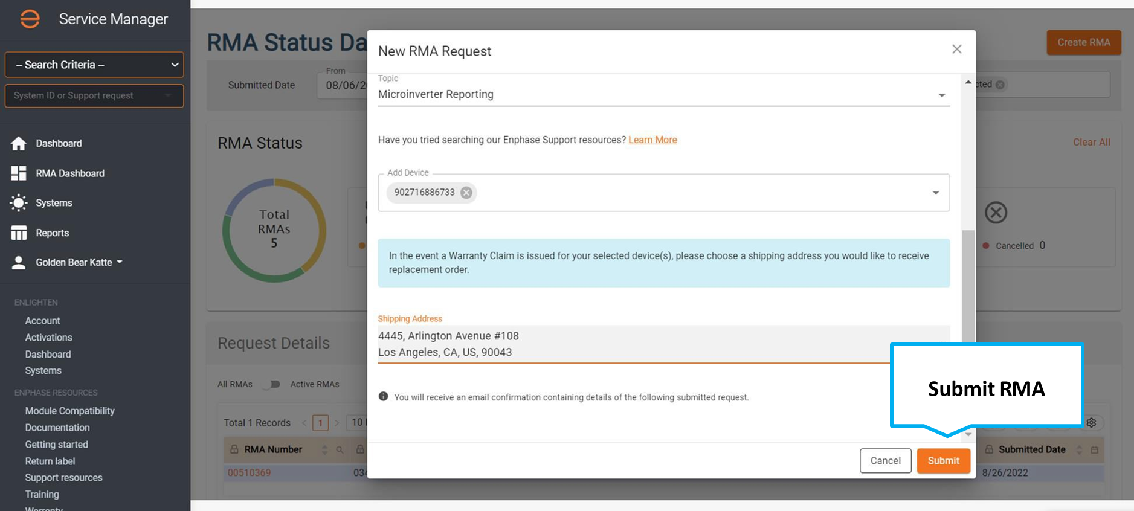Image resolution: width=1134 pixels, height=511 pixels.
Task: Open Reports from the sidebar
Action: (40, 233)
